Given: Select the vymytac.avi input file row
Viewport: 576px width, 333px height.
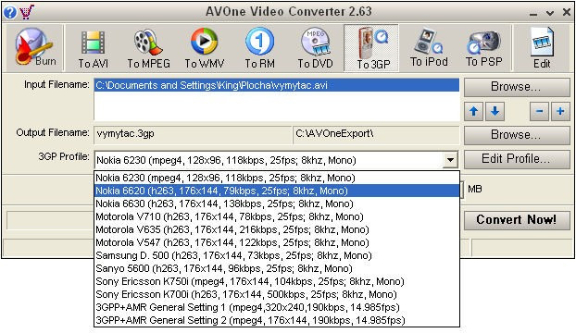Looking at the screenshot, I should [x=277, y=85].
